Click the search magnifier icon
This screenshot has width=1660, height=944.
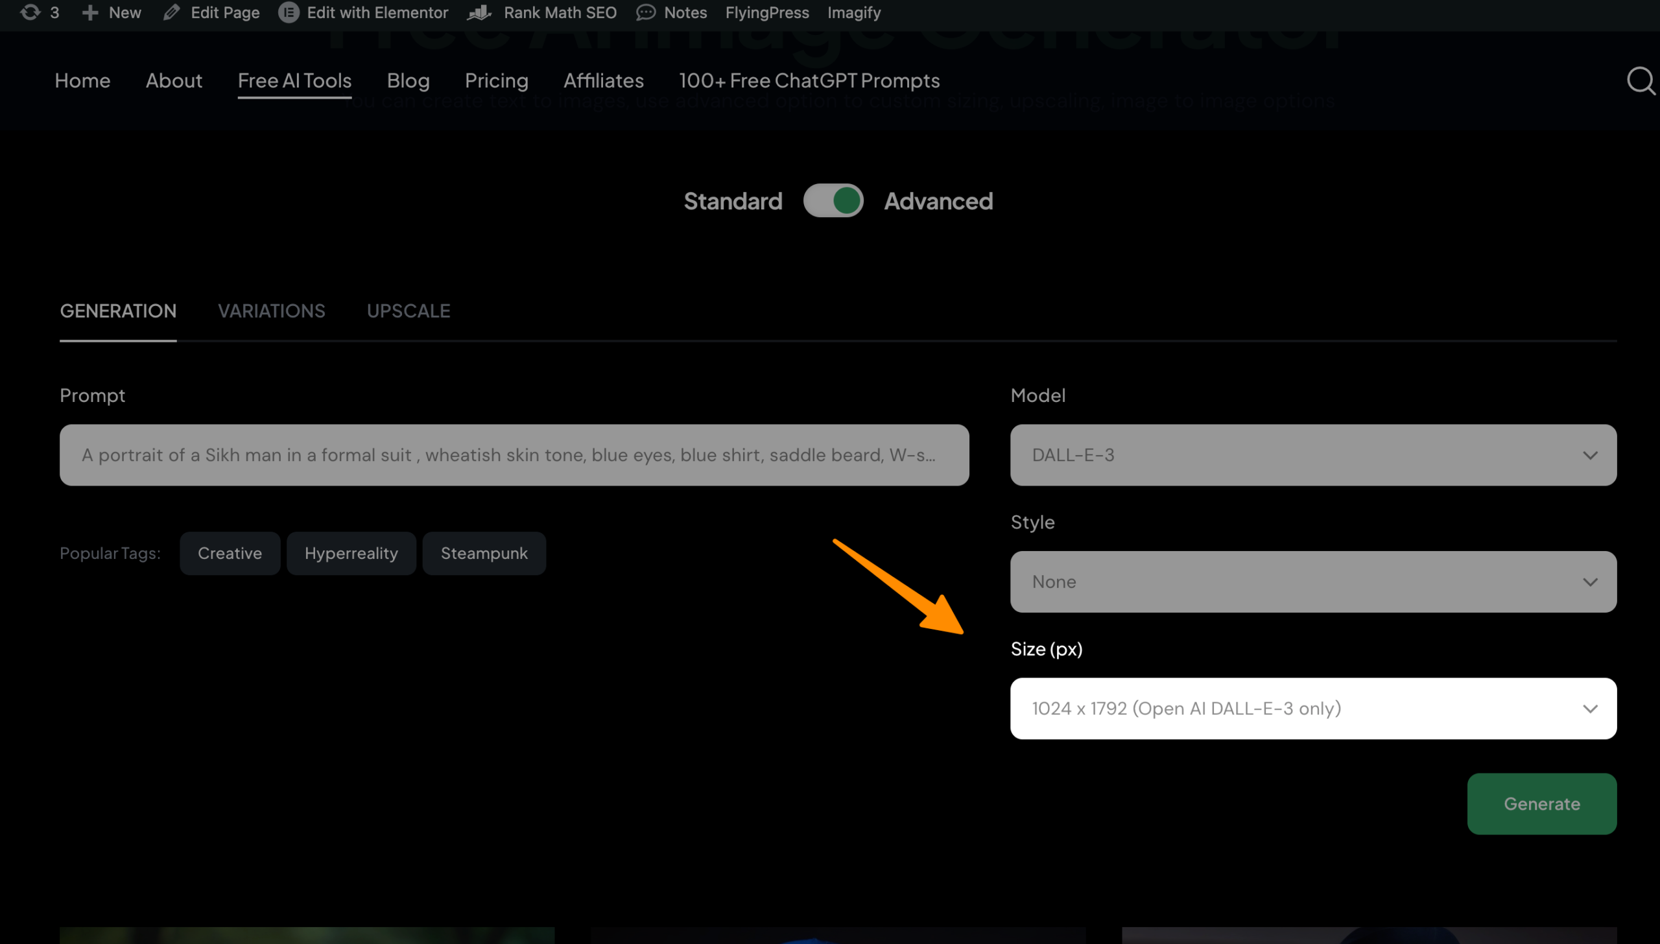click(x=1640, y=81)
